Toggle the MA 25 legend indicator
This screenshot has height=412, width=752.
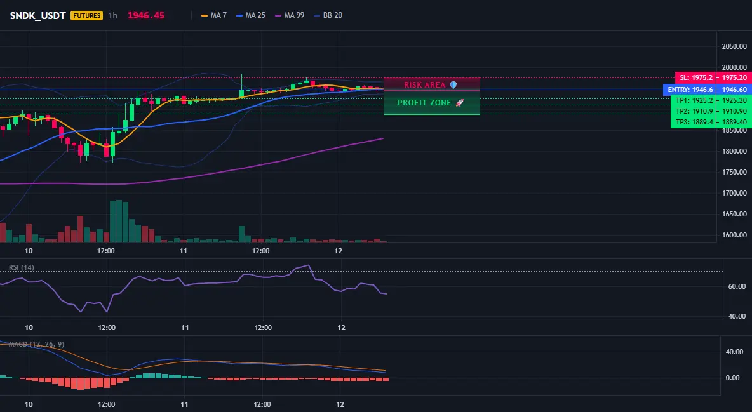[251, 15]
